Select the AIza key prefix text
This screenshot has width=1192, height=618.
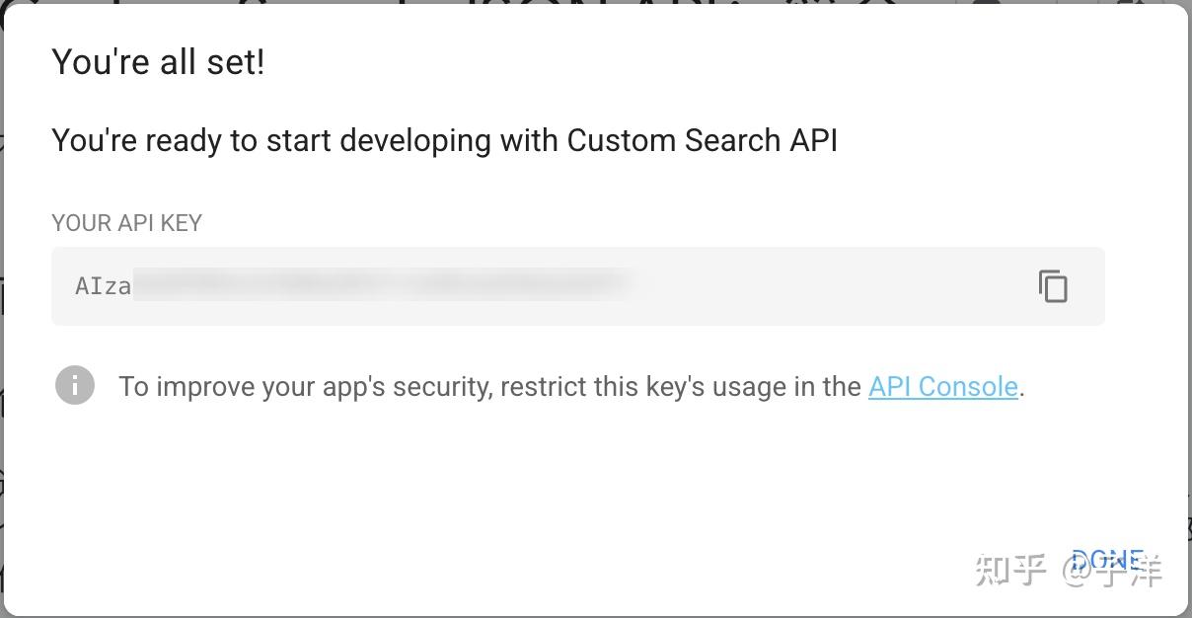[103, 286]
